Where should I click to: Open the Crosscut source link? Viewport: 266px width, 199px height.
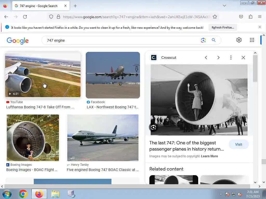(x=169, y=58)
